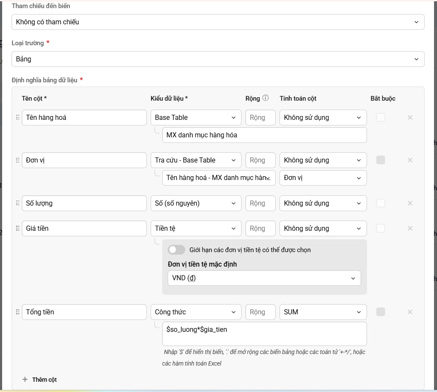Open the Base Table data type dropdown
The image size is (437, 392).
click(x=196, y=117)
